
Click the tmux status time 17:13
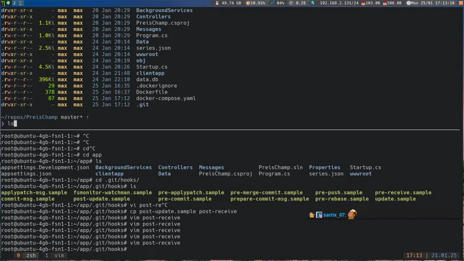click(x=414, y=256)
